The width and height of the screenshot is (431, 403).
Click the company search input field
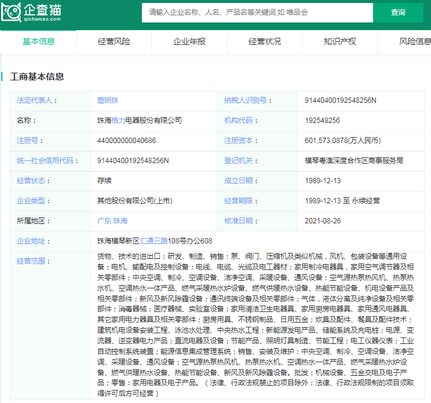[x=257, y=12]
